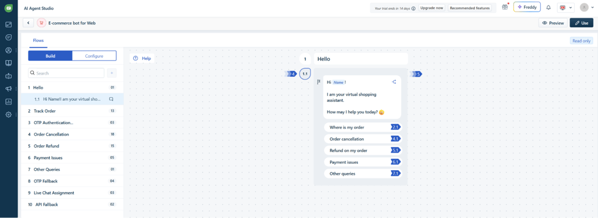Open the settings gear icon in sidebar
The height and width of the screenshot is (218, 598).
point(8,114)
